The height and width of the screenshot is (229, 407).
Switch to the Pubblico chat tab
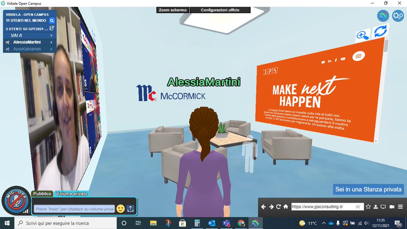click(42, 194)
